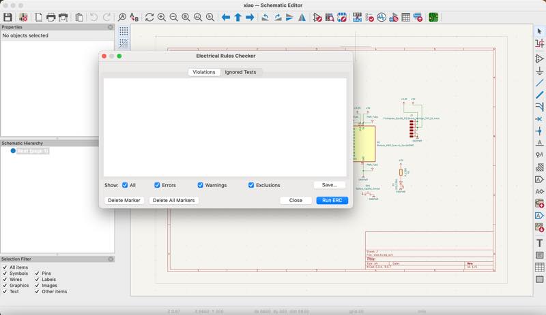Open footprint assignment tool

point(394,17)
